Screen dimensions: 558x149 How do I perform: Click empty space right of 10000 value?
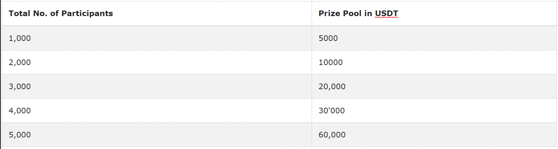(449, 62)
